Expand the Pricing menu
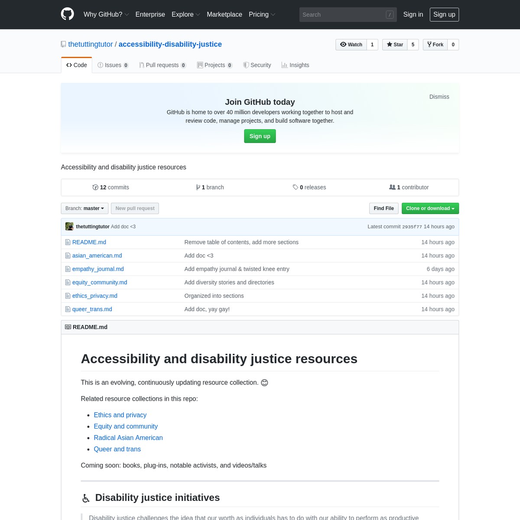This screenshot has width=520, height=520. [262, 14]
